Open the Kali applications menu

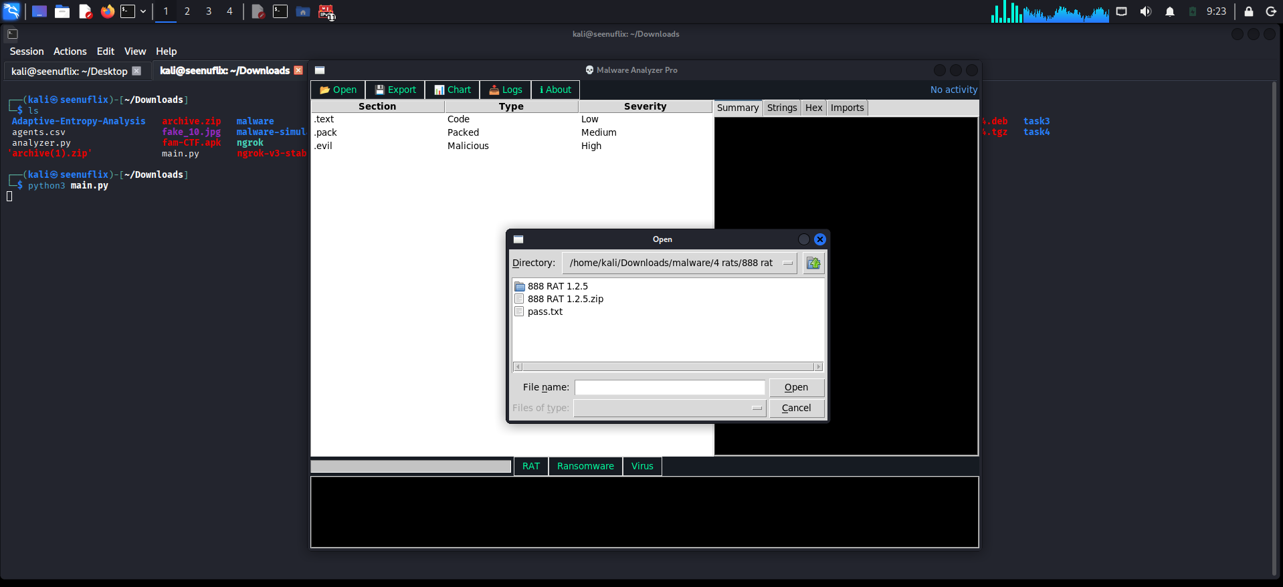(x=12, y=11)
